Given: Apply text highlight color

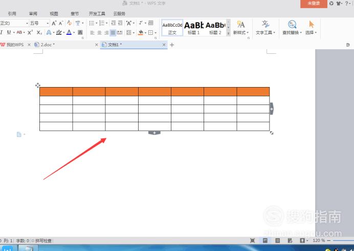Looking at the screenshot, I should click(59, 33).
